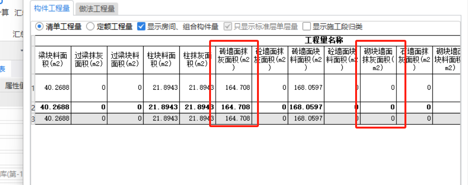Select the 过梁抹灰面积(m2) column header

tap(89, 60)
